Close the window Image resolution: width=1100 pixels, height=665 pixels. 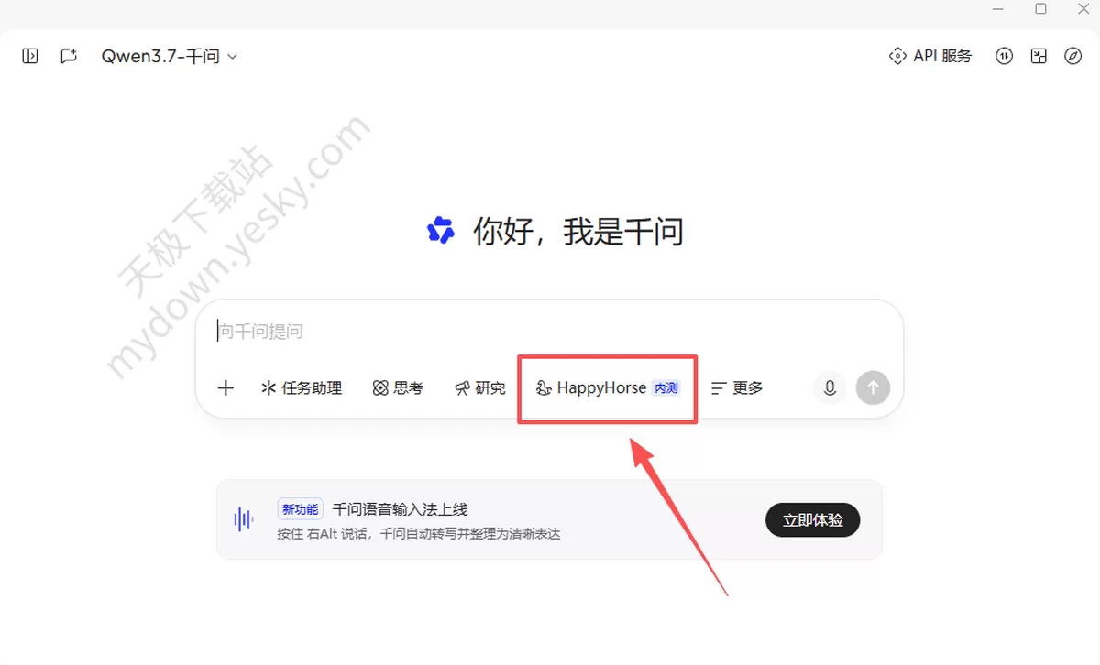tap(1083, 8)
